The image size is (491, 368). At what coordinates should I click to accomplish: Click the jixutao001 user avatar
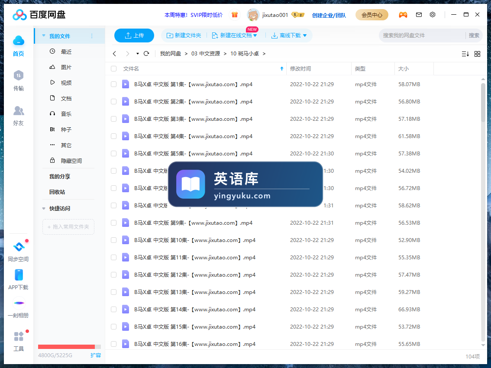253,15
